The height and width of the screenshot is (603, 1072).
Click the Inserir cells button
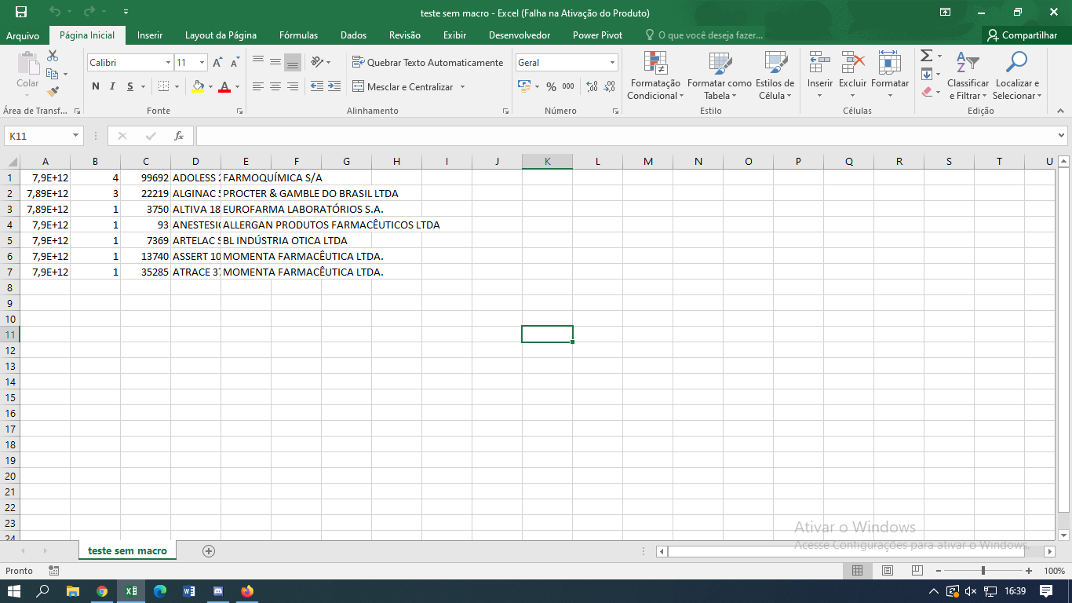click(x=820, y=75)
